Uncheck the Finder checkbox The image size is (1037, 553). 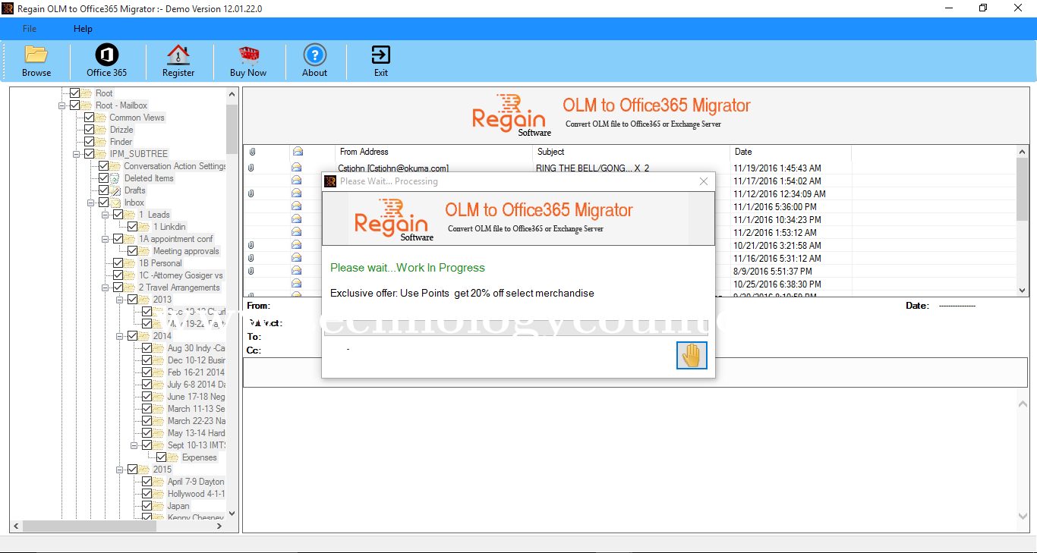pos(90,142)
